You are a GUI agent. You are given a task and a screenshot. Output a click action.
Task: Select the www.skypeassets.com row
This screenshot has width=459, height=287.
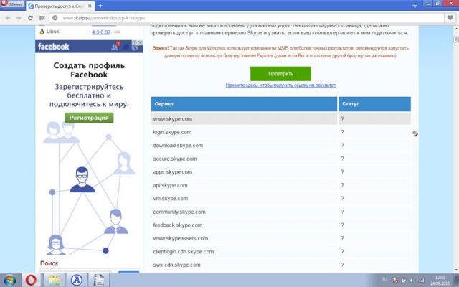[x=280, y=238]
